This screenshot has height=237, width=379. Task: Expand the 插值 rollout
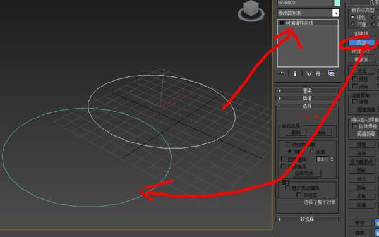coord(307,99)
